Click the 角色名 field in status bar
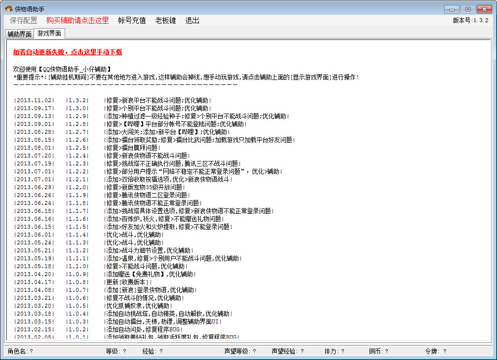Screen dimensions: 497x360 pyautogui.click(x=18, y=352)
